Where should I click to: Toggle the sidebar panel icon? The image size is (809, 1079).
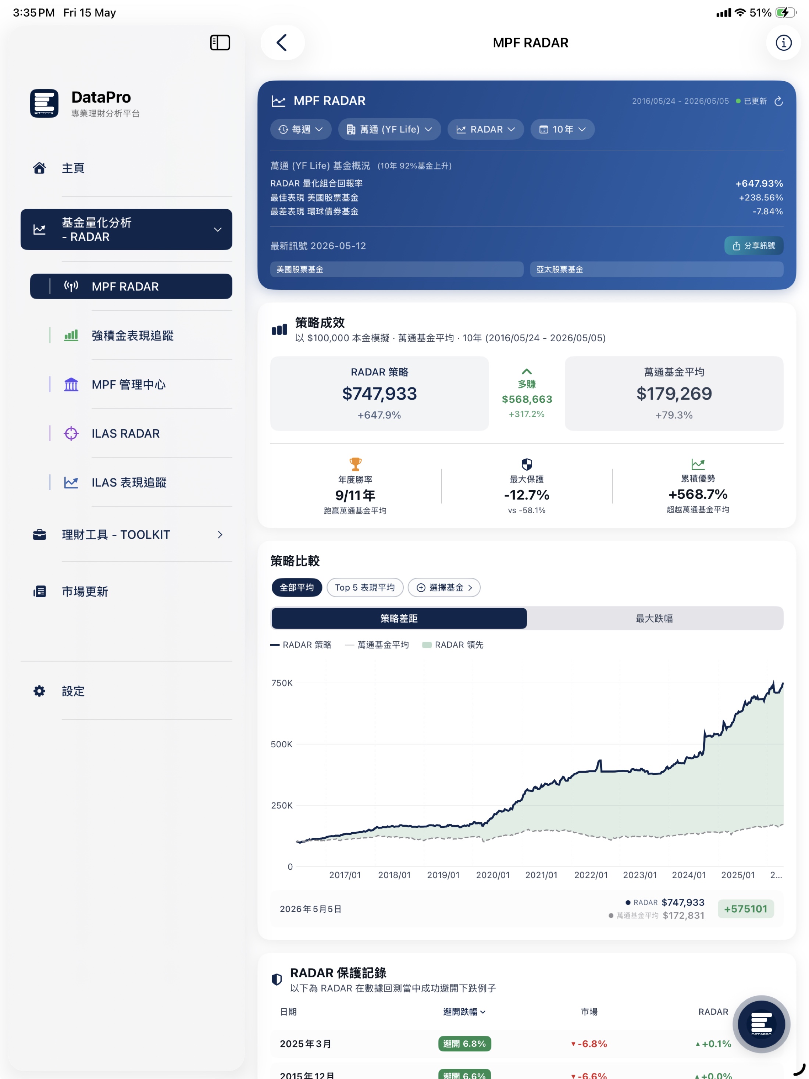(220, 42)
